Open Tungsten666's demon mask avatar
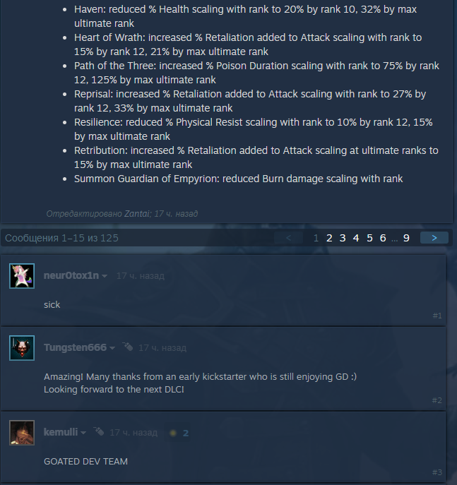The height and width of the screenshot is (485, 457). coord(22,347)
